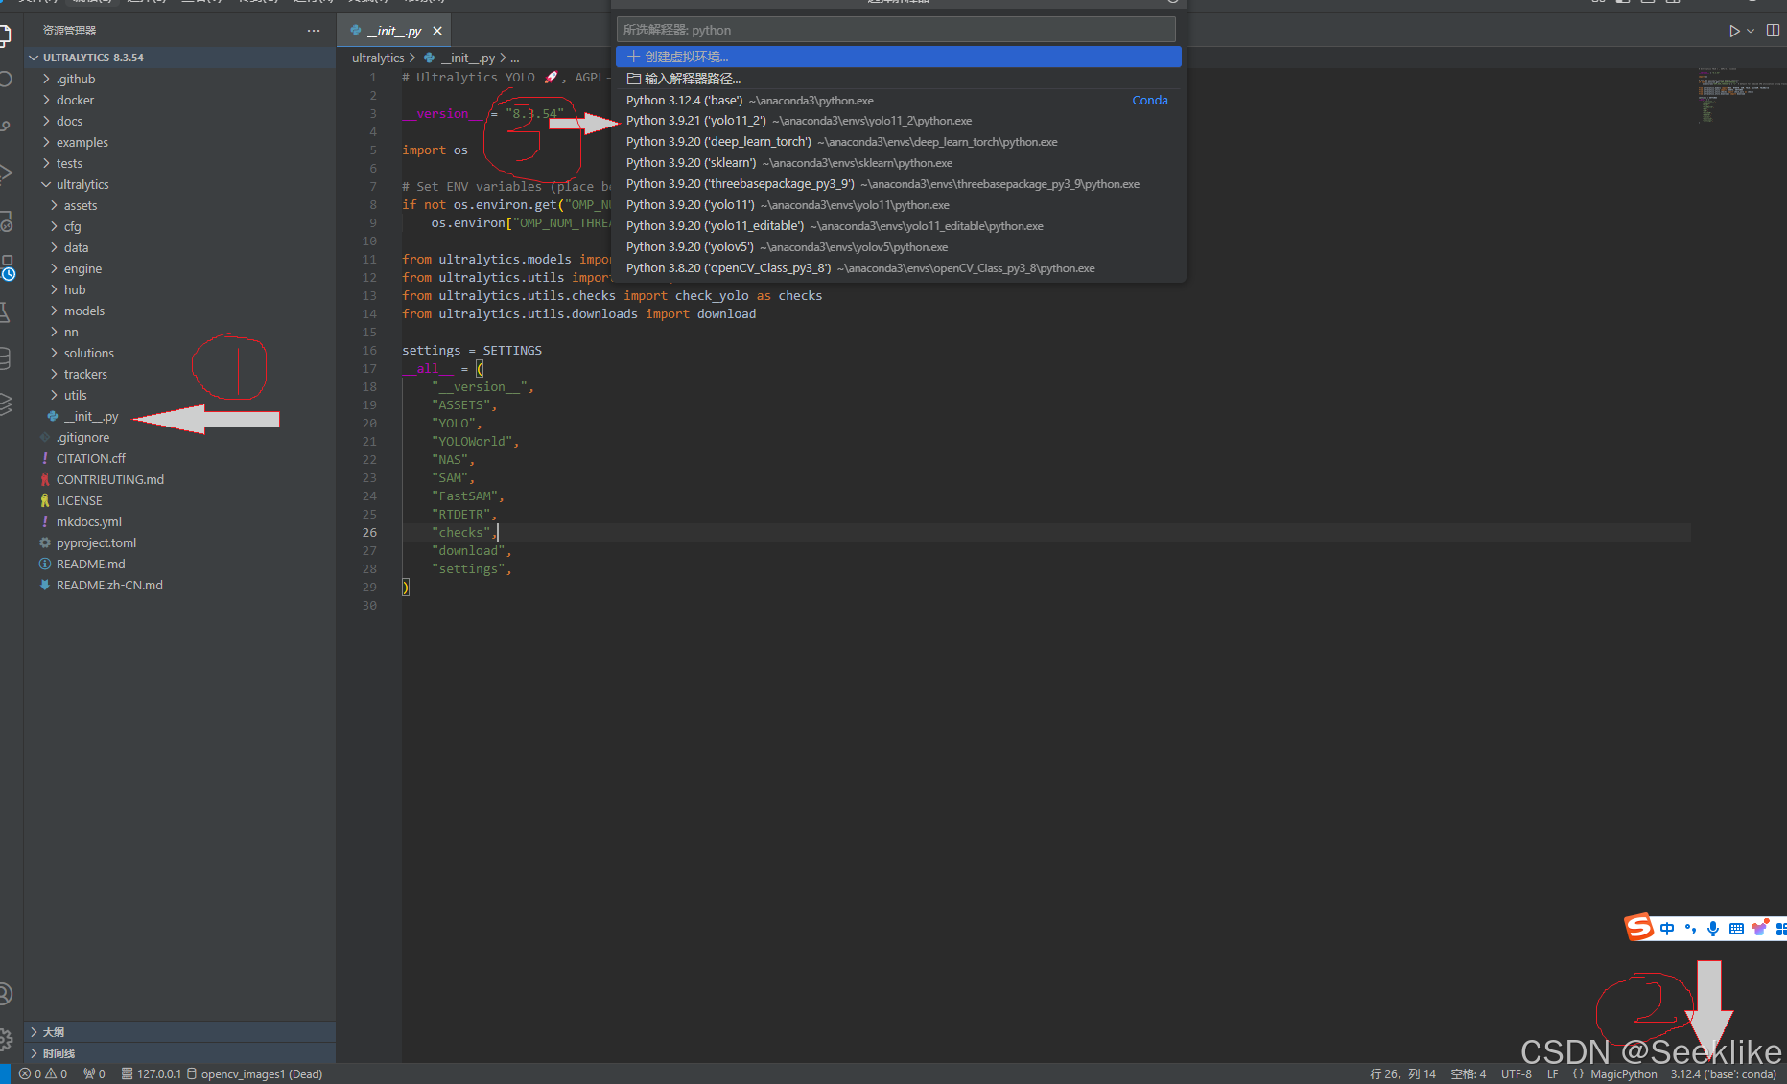Open the run button dropdown arrow
The image size is (1787, 1084).
pos(1751,31)
